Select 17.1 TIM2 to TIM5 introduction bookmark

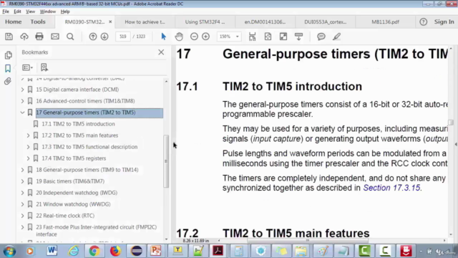(x=78, y=124)
